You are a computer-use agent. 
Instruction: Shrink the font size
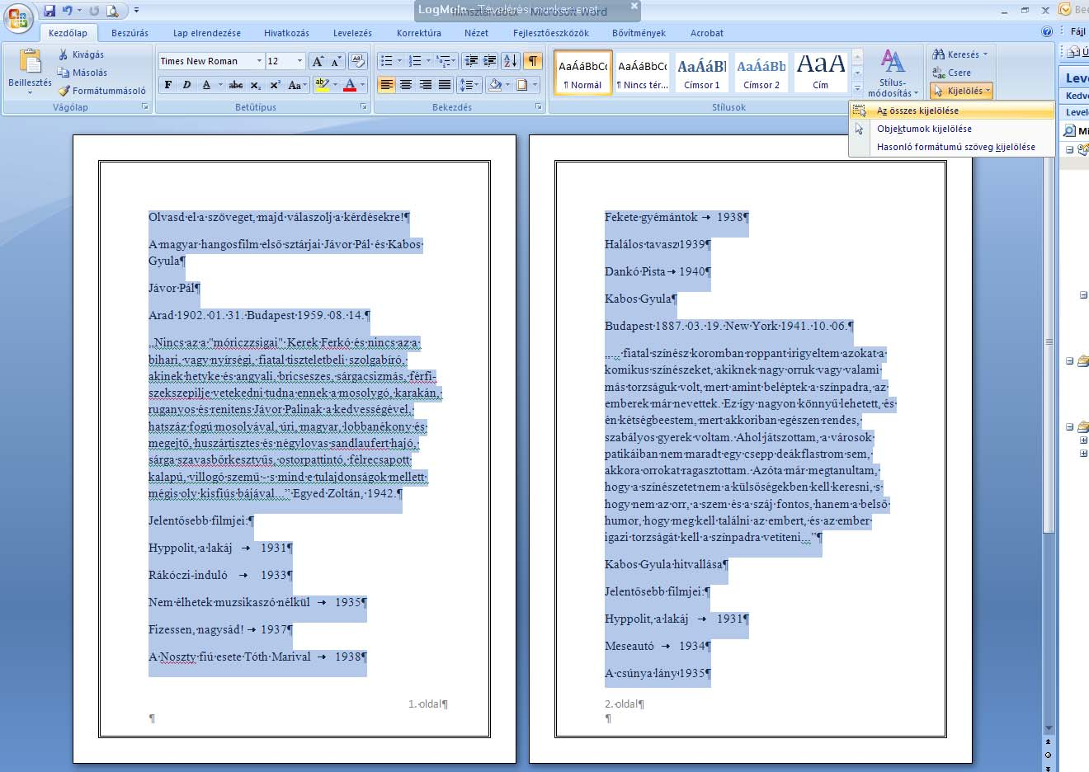click(336, 61)
